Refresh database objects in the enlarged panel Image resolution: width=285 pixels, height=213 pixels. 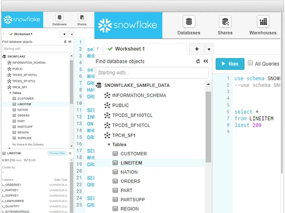pyautogui.click(x=198, y=61)
